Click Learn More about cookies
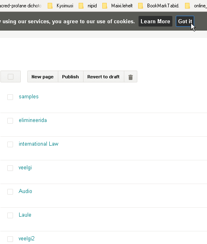The image size is (207, 244). [155, 21]
